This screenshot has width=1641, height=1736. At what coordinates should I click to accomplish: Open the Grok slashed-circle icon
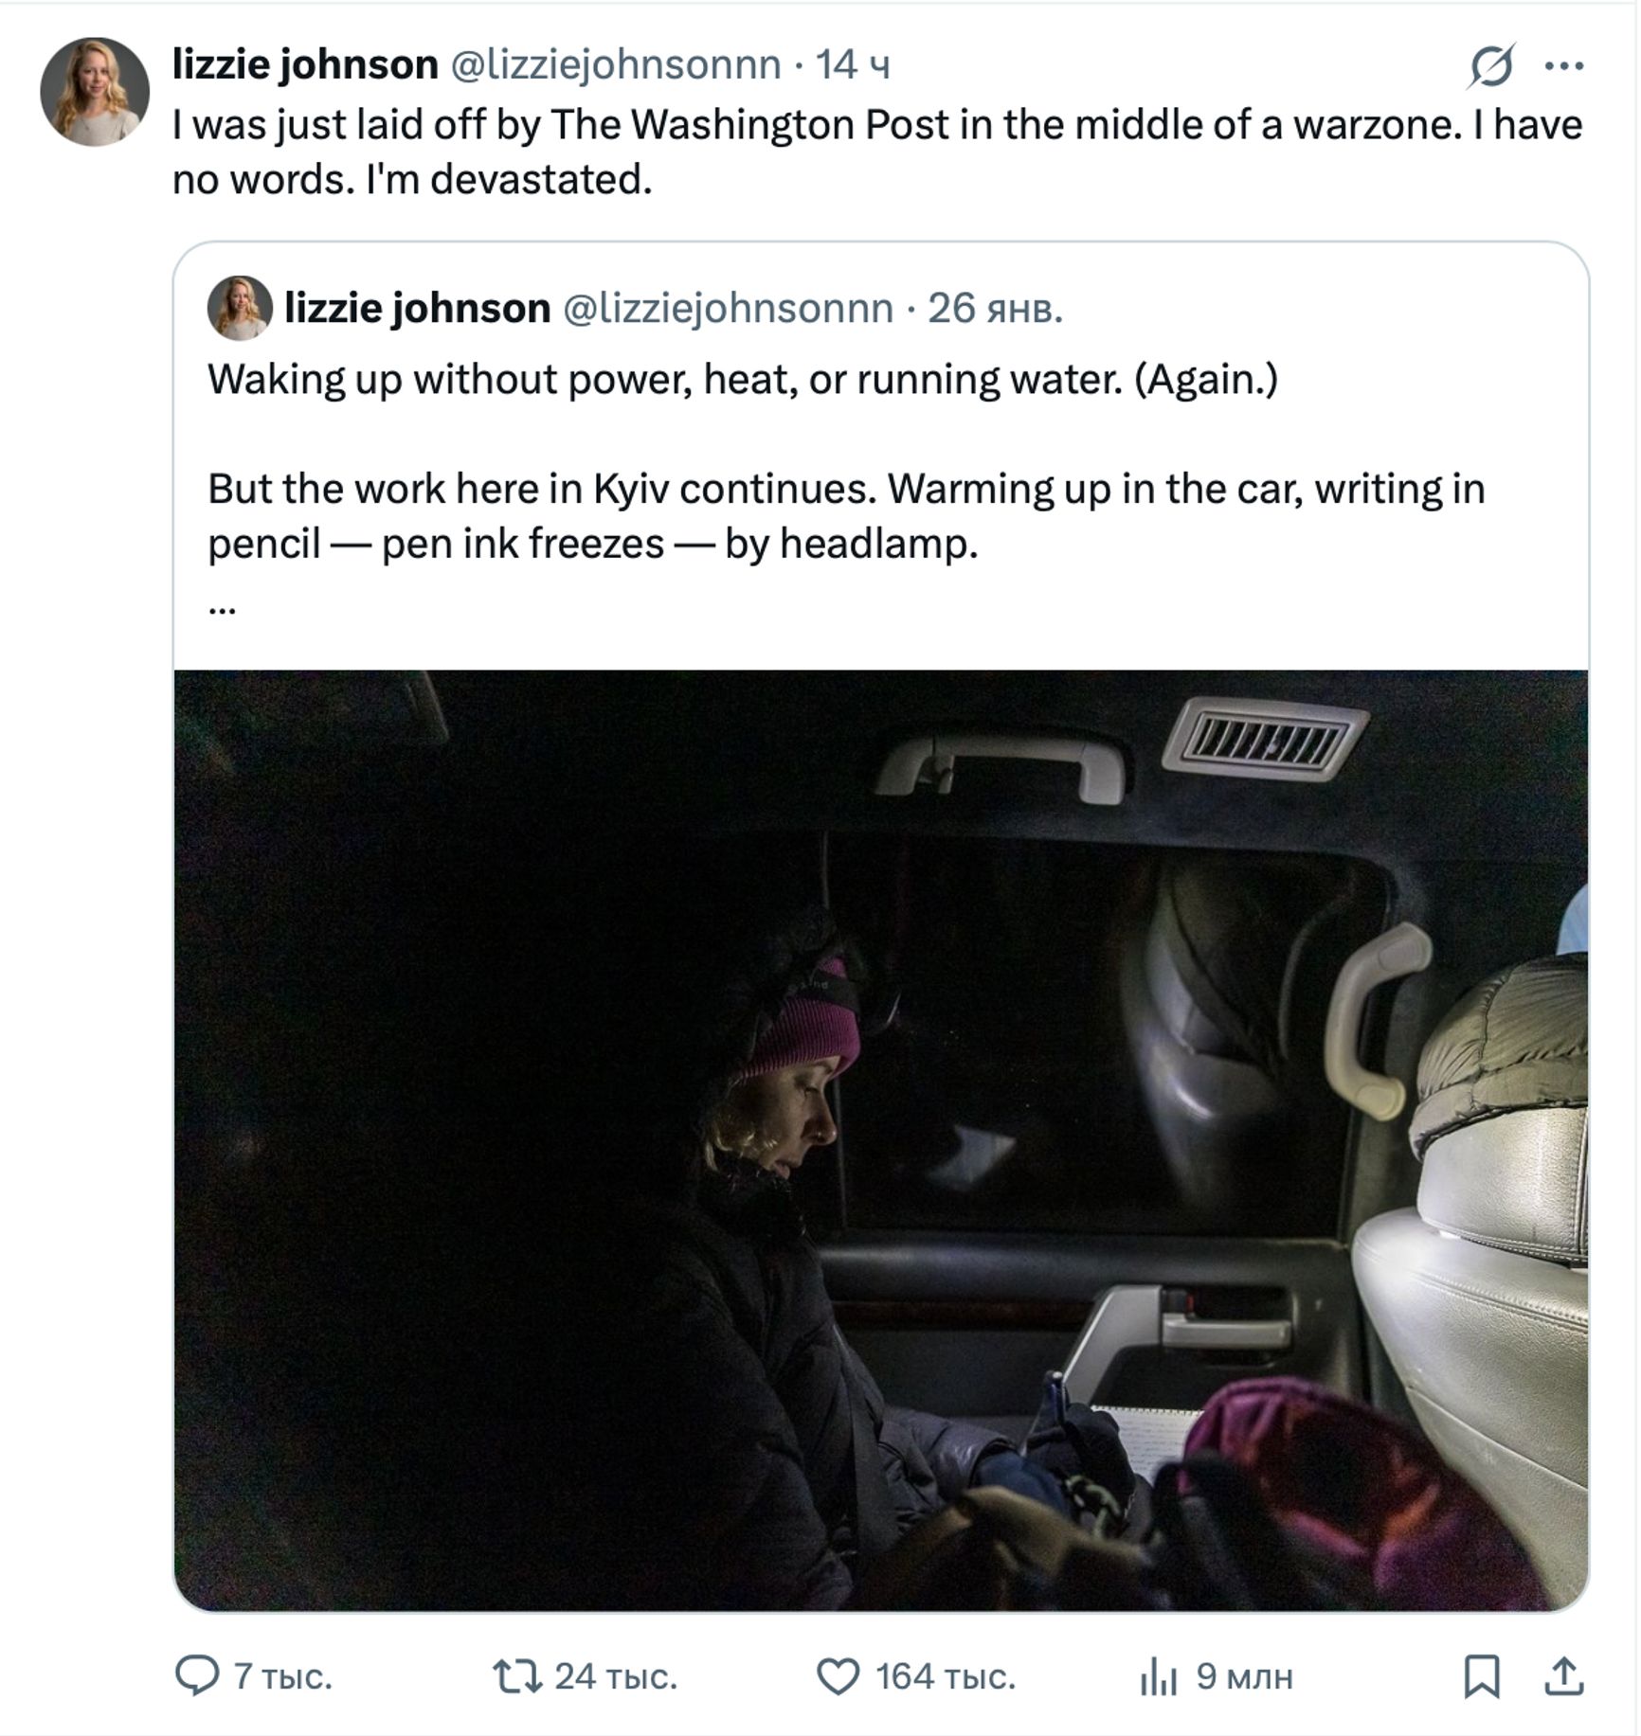pyautogui.click(x=1491, y=65)
